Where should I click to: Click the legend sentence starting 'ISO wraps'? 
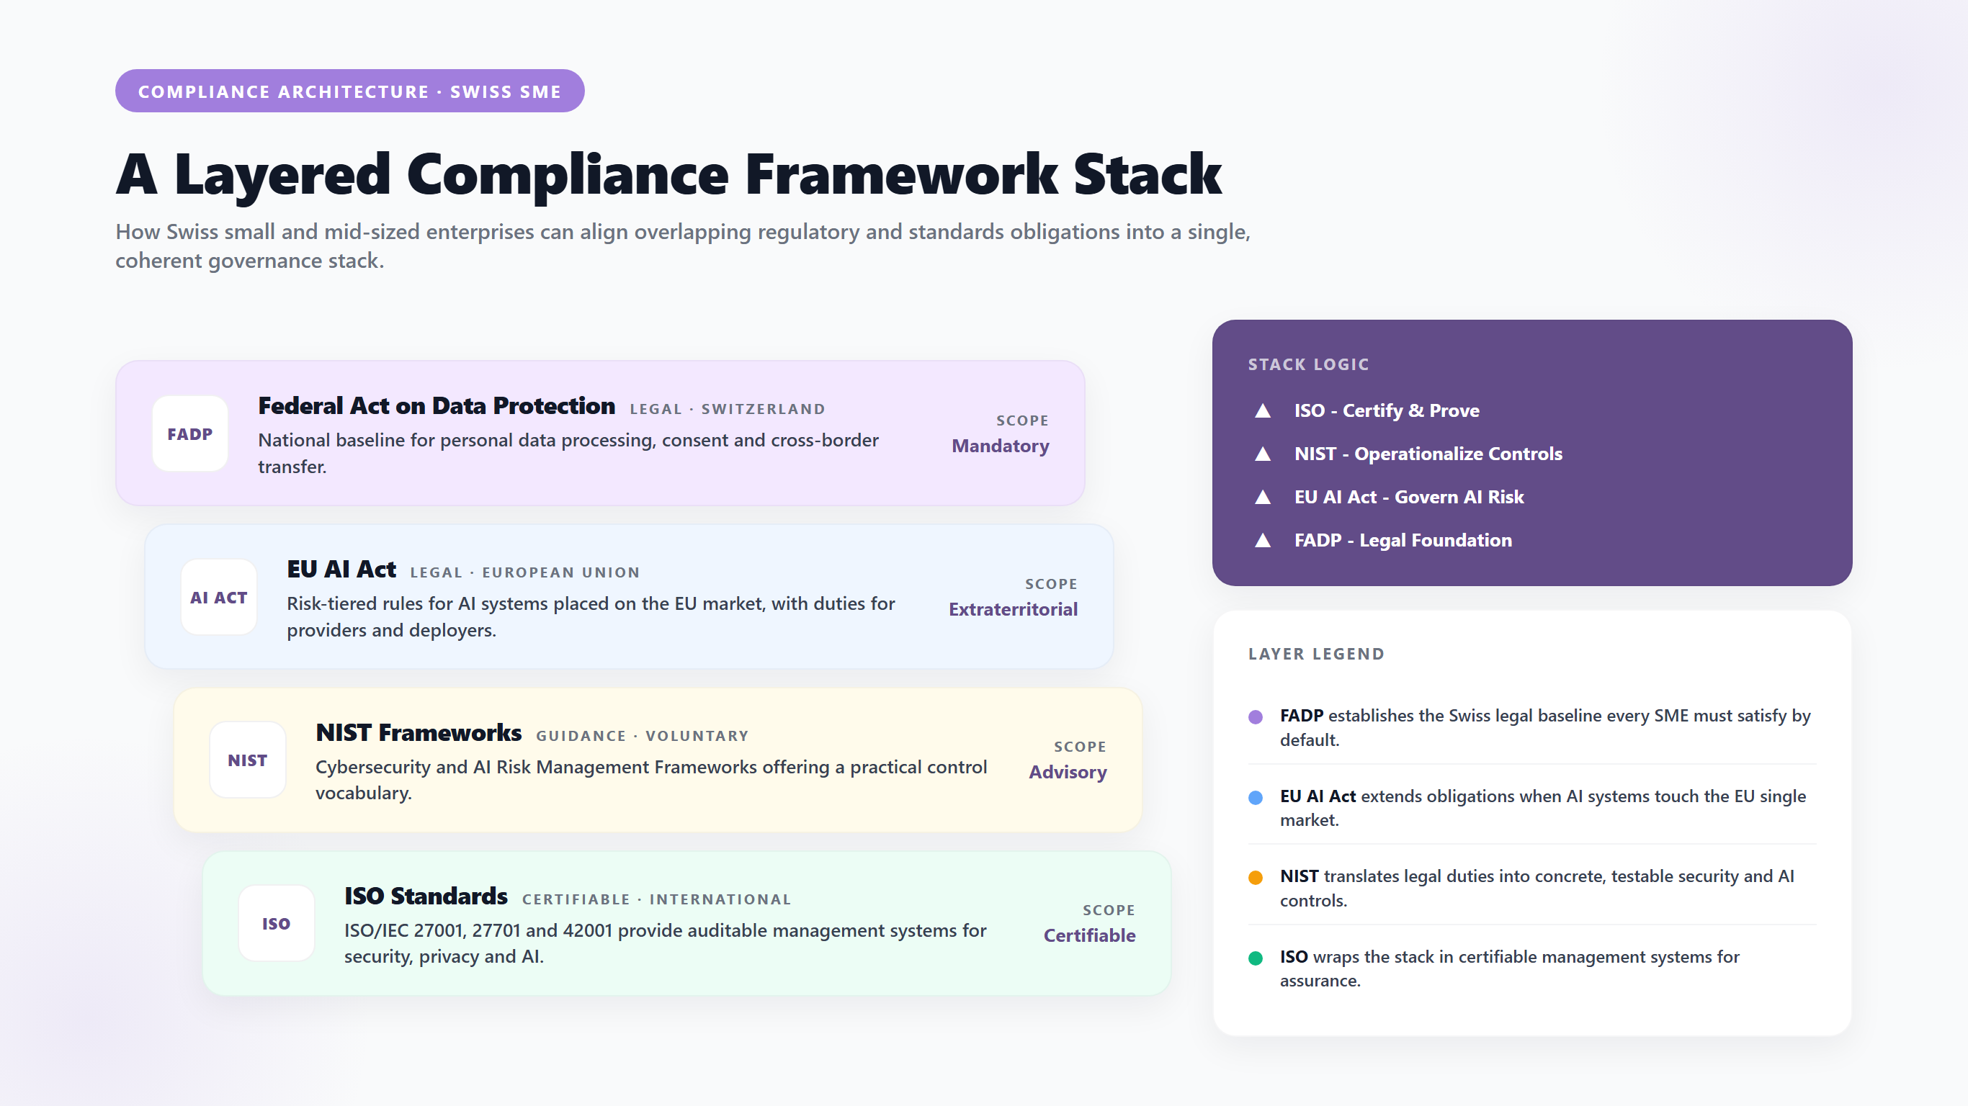(x=1510, y=968)
